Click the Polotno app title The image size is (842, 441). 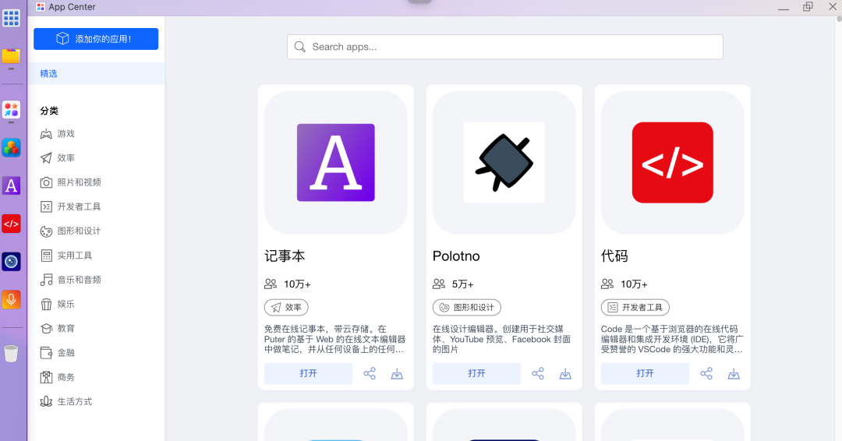tap(456, 256)
